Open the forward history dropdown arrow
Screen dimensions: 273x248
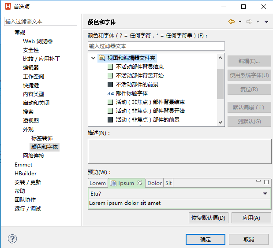click(258, 22)
